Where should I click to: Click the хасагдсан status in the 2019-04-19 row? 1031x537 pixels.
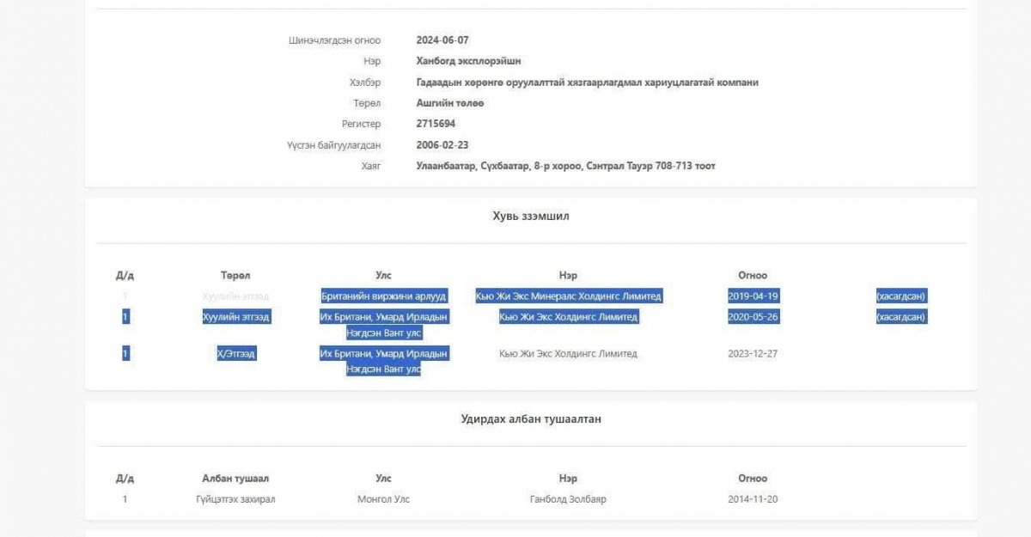point(900,296)
